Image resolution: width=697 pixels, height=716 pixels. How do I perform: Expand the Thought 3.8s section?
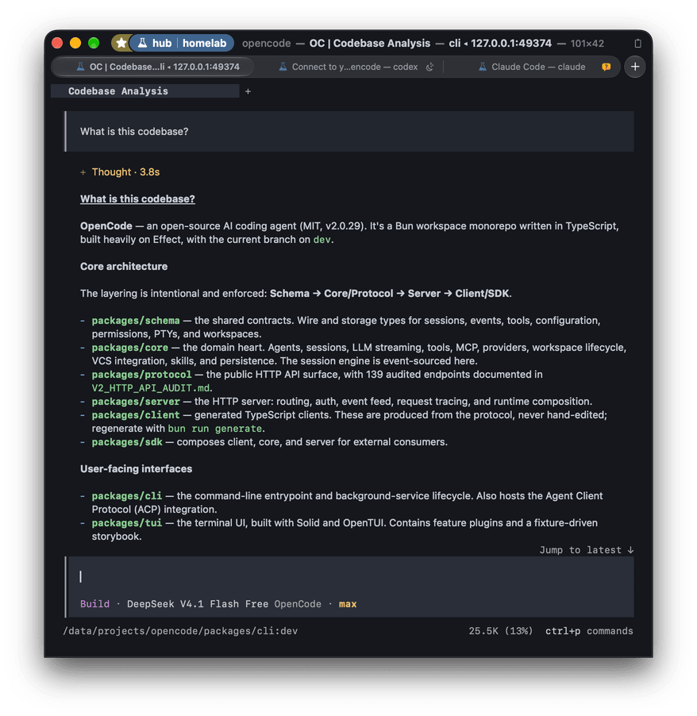(120, 172)
